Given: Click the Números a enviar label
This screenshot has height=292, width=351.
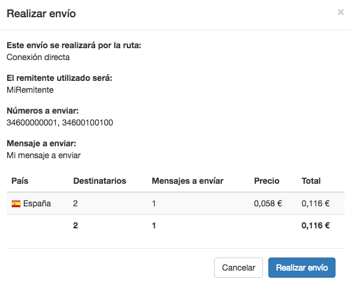Looking at the screenshot, I should pyautogui.click(x=42, y=111).
